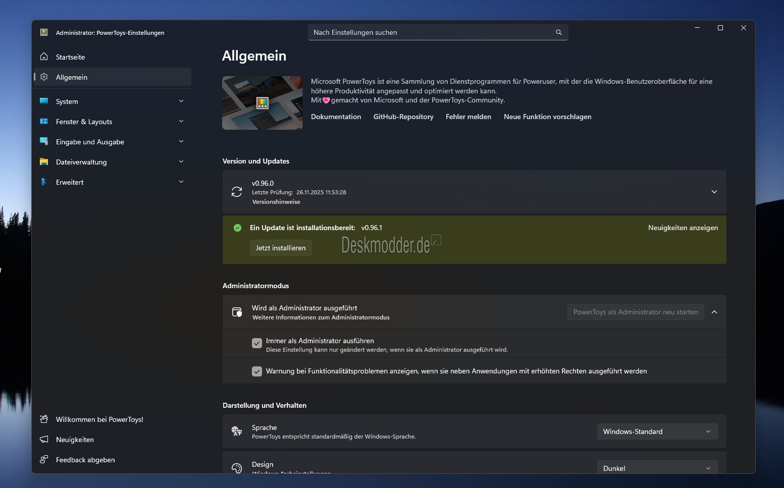Click the Dateiverwaltung folder icon

pos(44,162)
